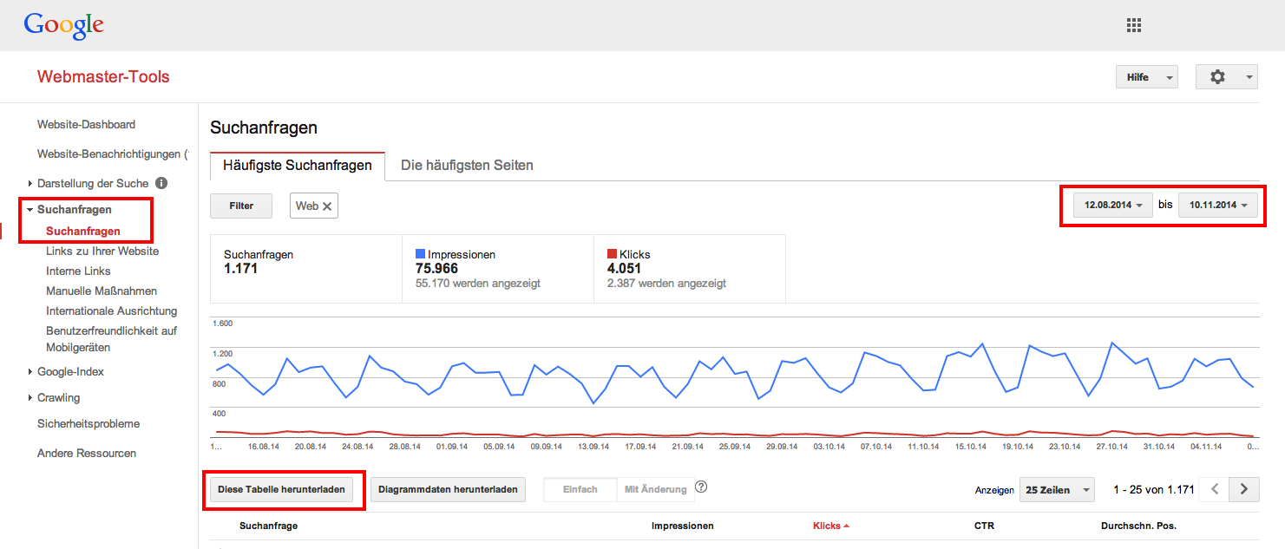Image resolution: width=1285 pixels, height=549 pixels.
Task: Open Sicherheitsprobleme in sidebar
Action: click(x=89, y=424)
